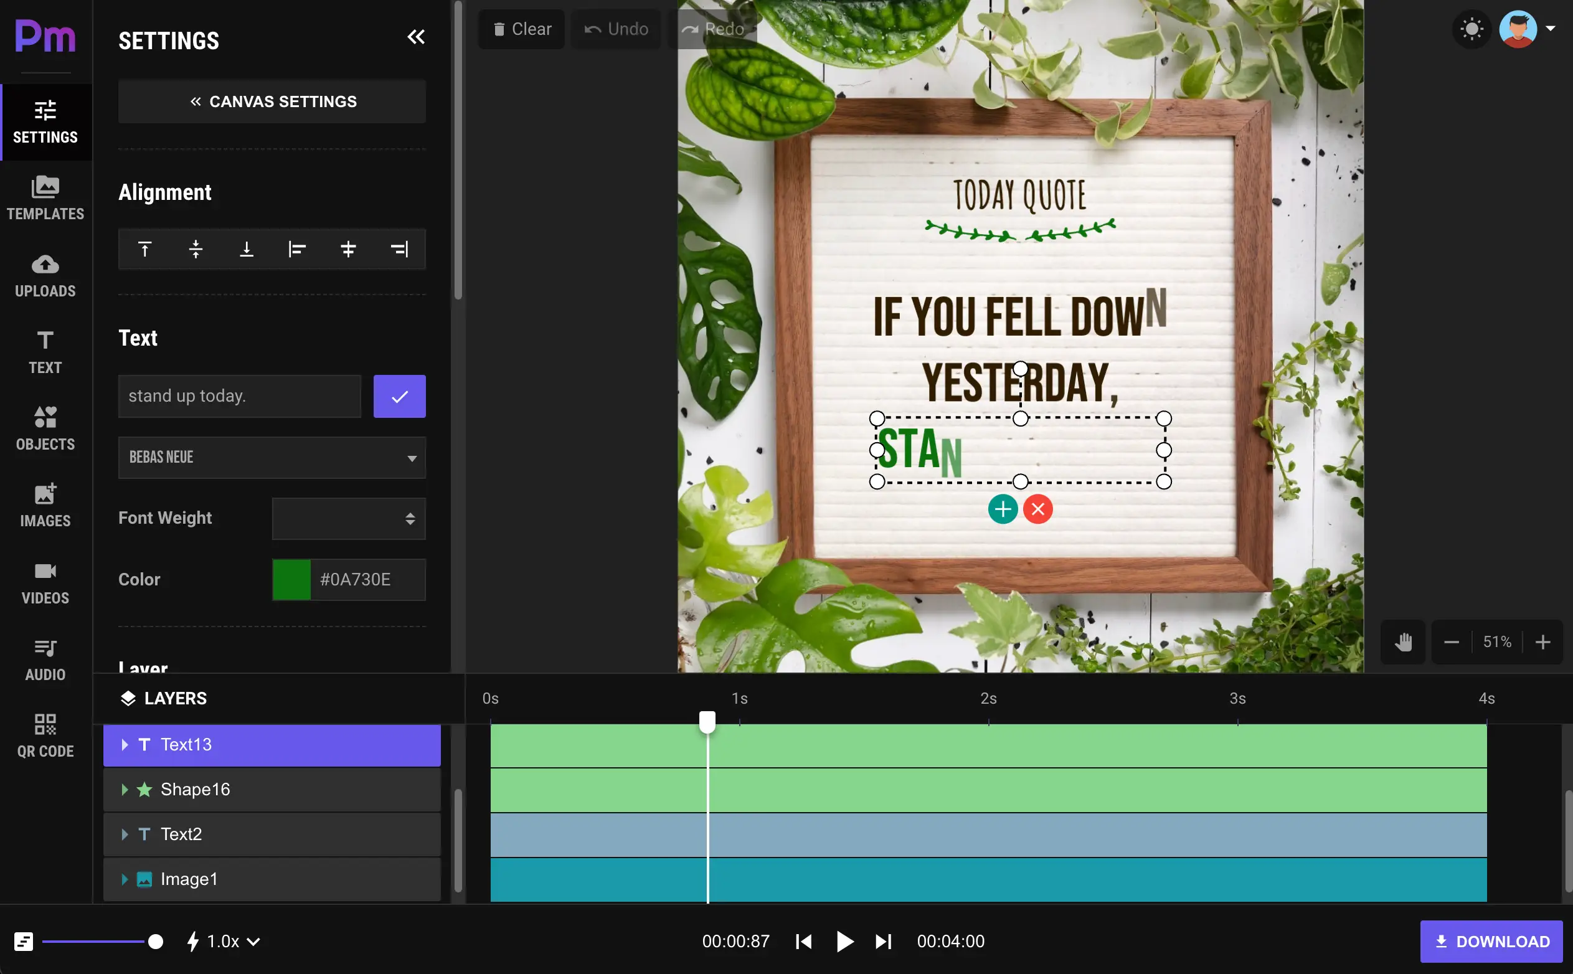Click the Redo button
This screenshot has width=1573, height=974.
712,29
